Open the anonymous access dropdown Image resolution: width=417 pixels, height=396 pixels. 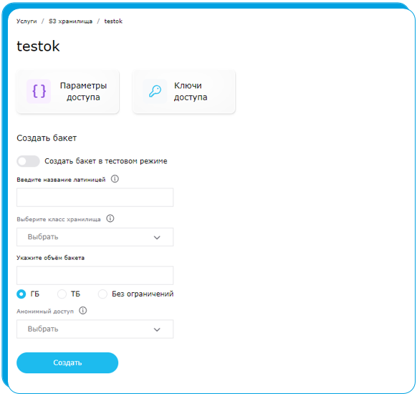(95, 329)
